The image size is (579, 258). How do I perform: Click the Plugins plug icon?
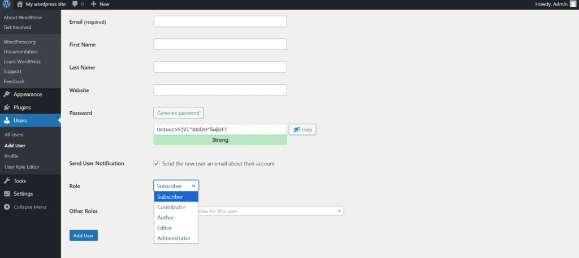(7, 108)
